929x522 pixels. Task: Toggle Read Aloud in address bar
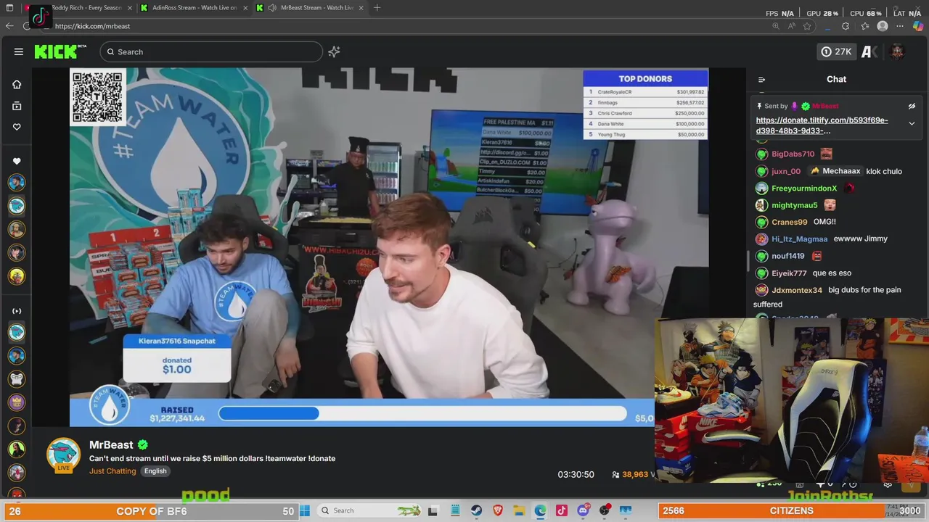(791, 26)
